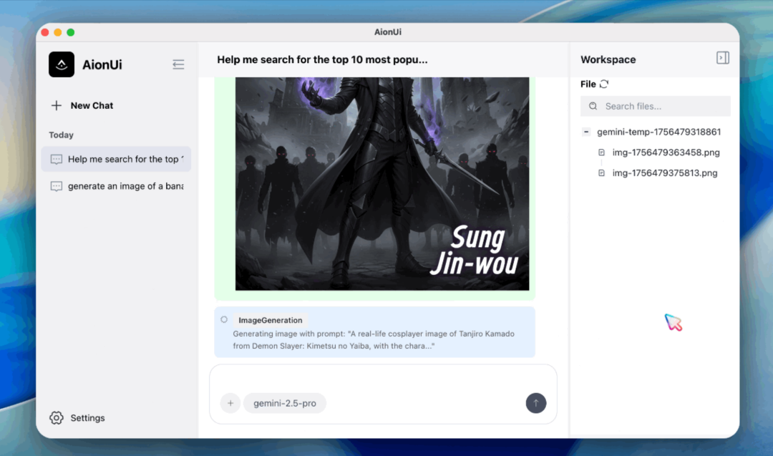Open the gemini-2.5-pro model selector
The width and height of the screenshot is (773, 456).
tap(285, 403)
